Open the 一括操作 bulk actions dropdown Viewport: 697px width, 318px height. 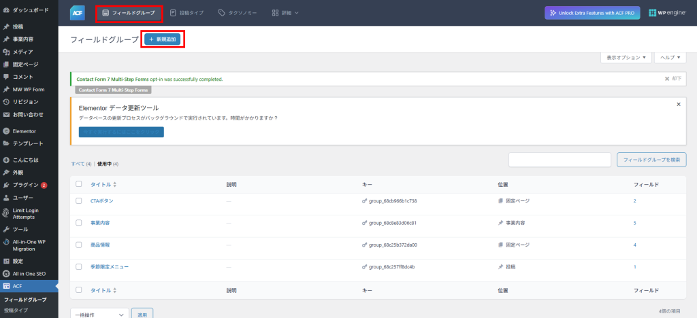[99, 315]
